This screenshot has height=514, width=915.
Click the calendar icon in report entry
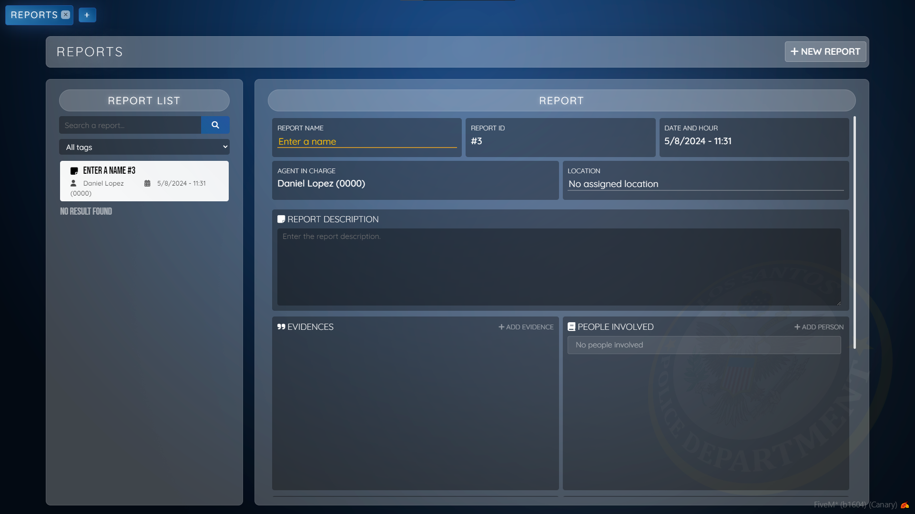[x=147, y=184]
